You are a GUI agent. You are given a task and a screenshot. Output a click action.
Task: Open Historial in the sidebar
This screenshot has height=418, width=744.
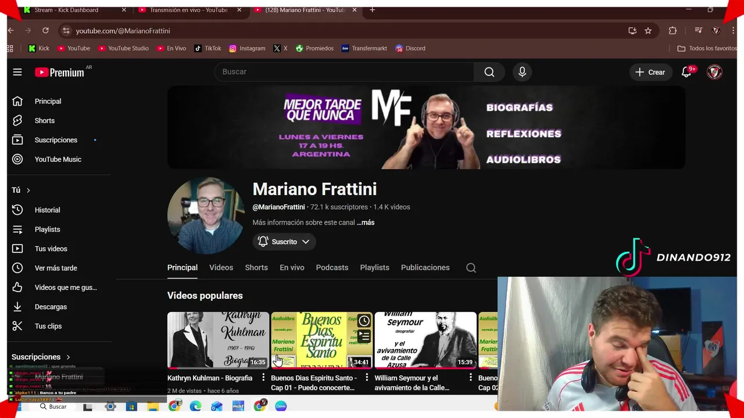coord(47,210)
